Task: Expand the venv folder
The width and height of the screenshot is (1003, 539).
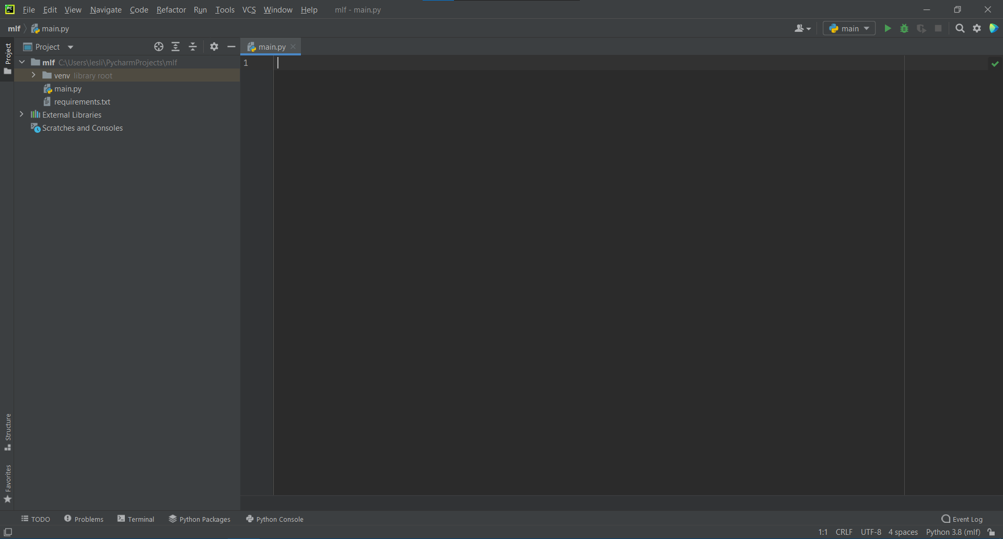Action: click(x=33, y=75)
